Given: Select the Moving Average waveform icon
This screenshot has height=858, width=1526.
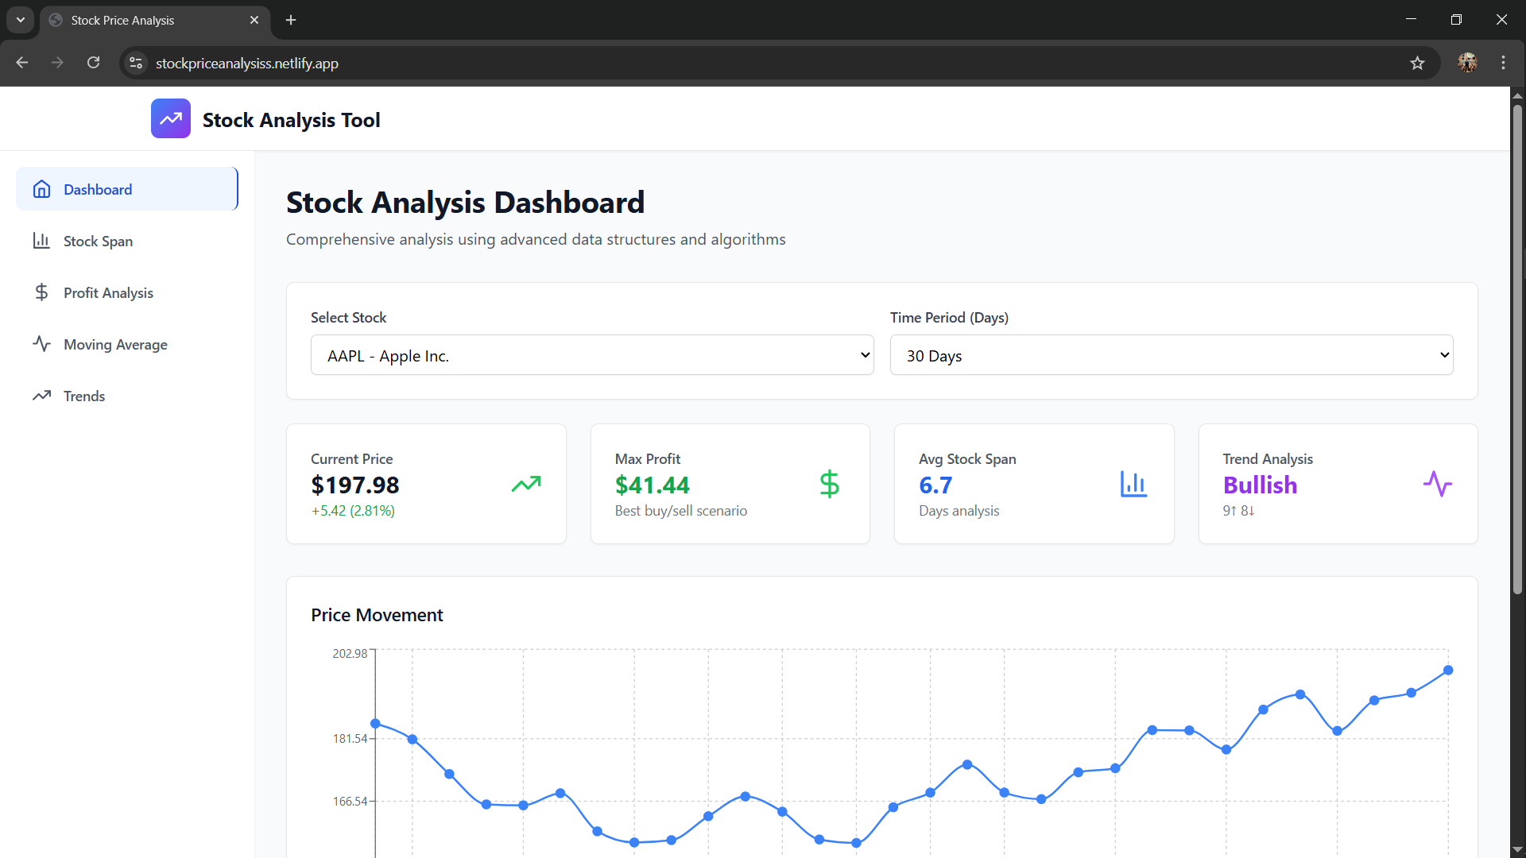Looking at the screenshot, I should point(41,344).
